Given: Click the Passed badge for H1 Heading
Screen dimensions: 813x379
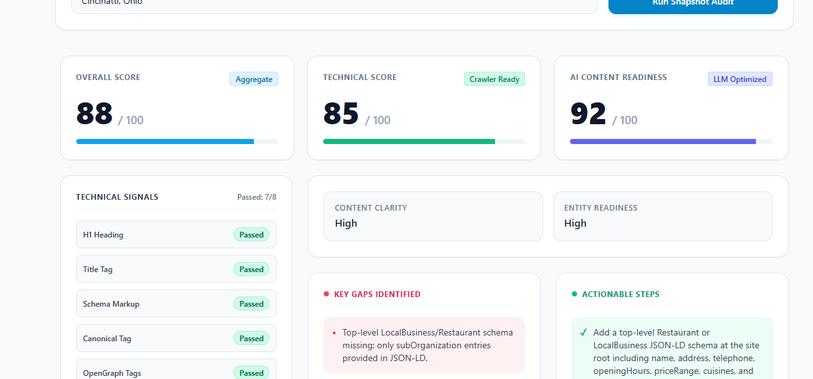Looking at the screenshot, I should (x=251, y=235).
